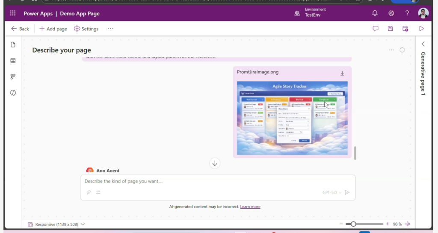Click the Demo App Page name
Viewport: 438px width, 233px height.
pyautogui.click(x=80, y=13)
